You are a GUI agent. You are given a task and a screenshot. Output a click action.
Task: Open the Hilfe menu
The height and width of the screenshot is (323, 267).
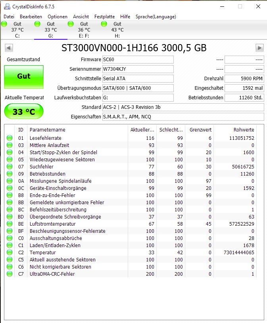pos(125,17)
